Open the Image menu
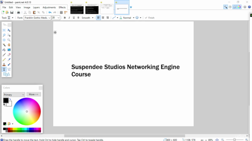Screen dimensions: 252x141 (x=27, y=7)
